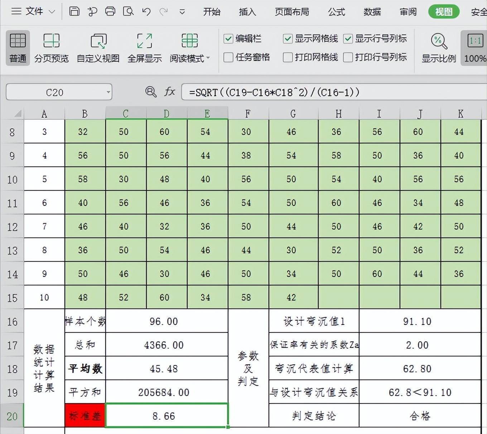Select the red 标准差 cell
Image resolution: width=487 pixels, height=434 pixels.
pos(85,416)
